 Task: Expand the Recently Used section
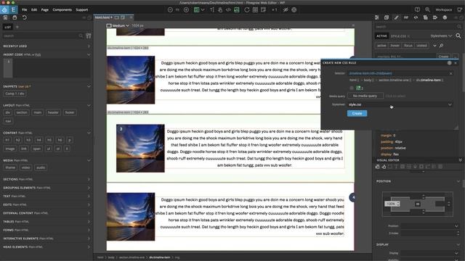point(89,46)
